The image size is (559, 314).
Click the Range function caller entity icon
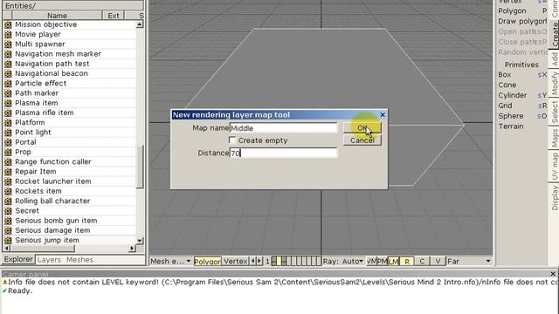click(8, 161)
